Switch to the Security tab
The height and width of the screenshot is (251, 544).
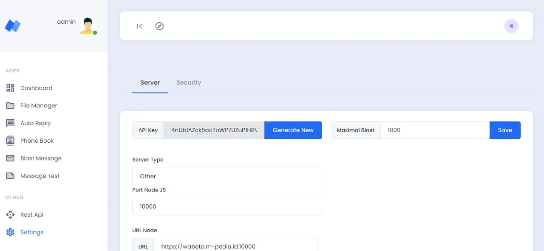189,82
